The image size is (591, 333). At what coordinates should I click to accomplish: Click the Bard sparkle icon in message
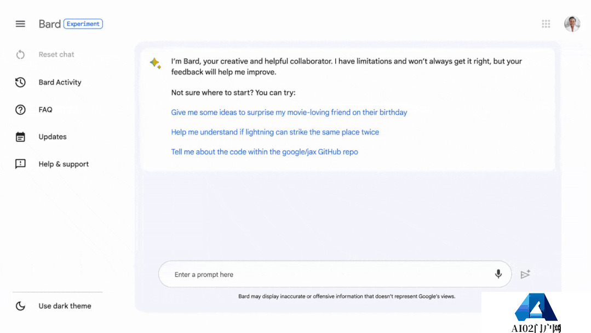tap(156, 63)
